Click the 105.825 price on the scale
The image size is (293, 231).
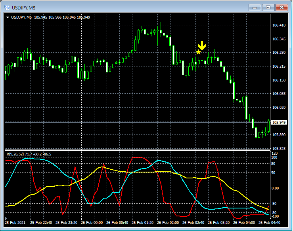coord(279,148)
